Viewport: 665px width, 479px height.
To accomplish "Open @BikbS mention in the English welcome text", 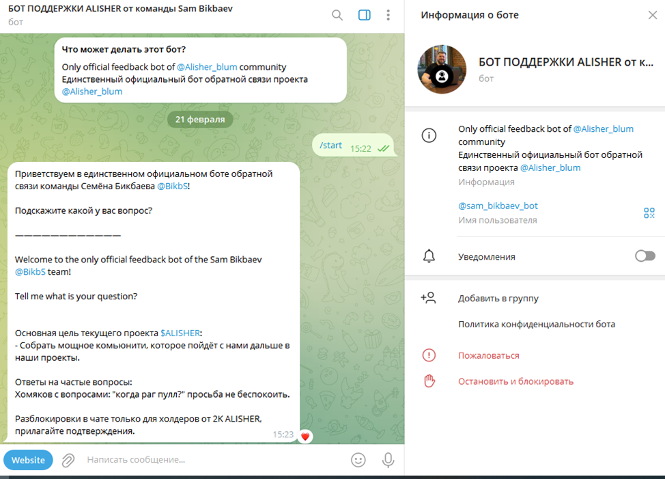I will pos(30,272).
